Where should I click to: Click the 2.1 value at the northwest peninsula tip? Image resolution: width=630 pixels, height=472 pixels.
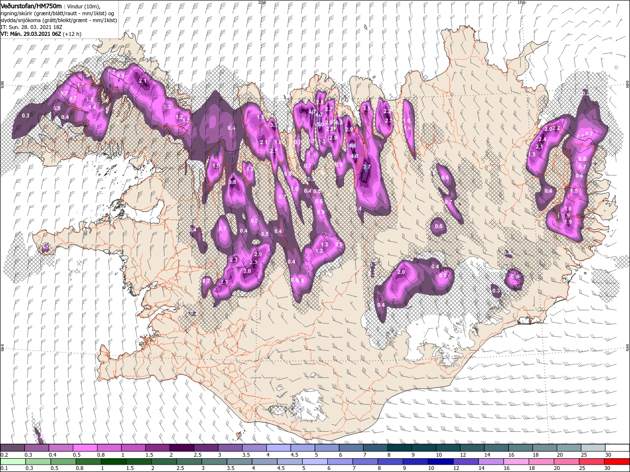click(x=143, y=81)
